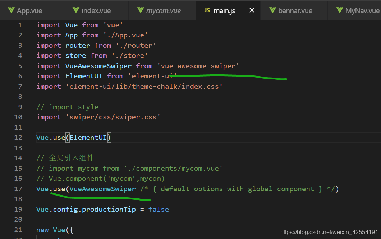
Task: Click the Chinese comment on line 14
Action: [x=65, y=158]
